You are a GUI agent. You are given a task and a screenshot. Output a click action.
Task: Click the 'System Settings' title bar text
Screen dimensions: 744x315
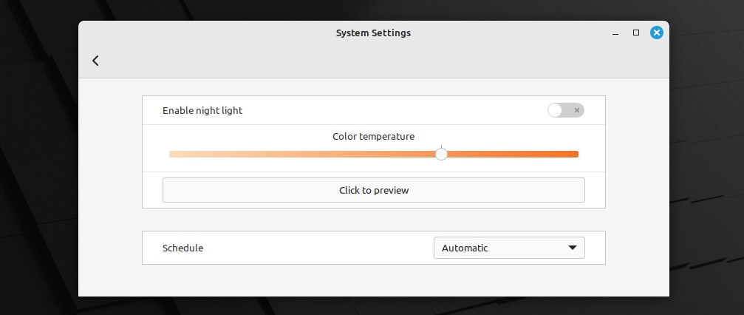[x=373, y=33]
